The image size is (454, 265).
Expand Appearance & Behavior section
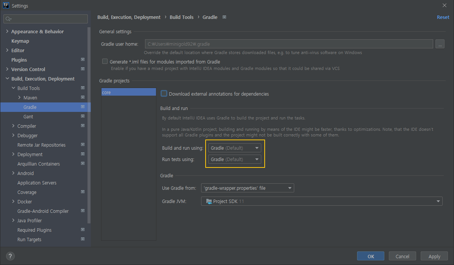(7, 31)
